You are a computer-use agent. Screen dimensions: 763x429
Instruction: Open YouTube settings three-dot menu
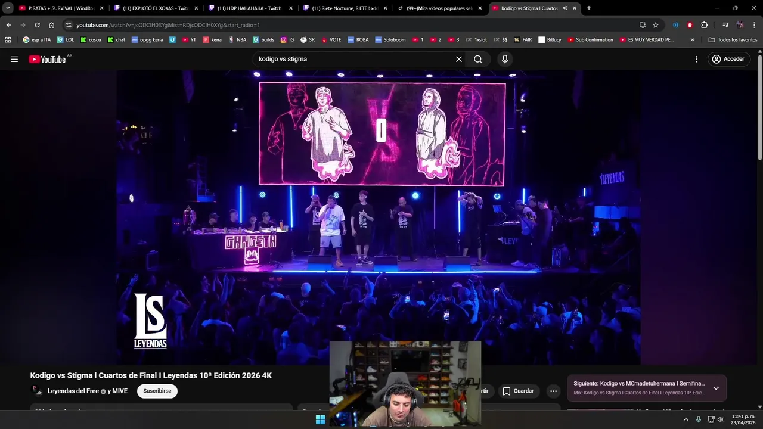pos(696,59)
